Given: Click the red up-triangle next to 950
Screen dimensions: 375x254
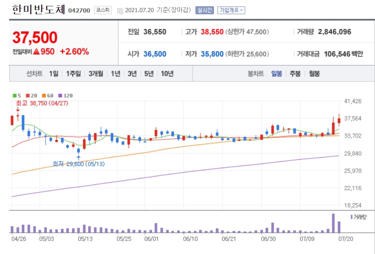Looking at the screenshot, I should 36,52.
